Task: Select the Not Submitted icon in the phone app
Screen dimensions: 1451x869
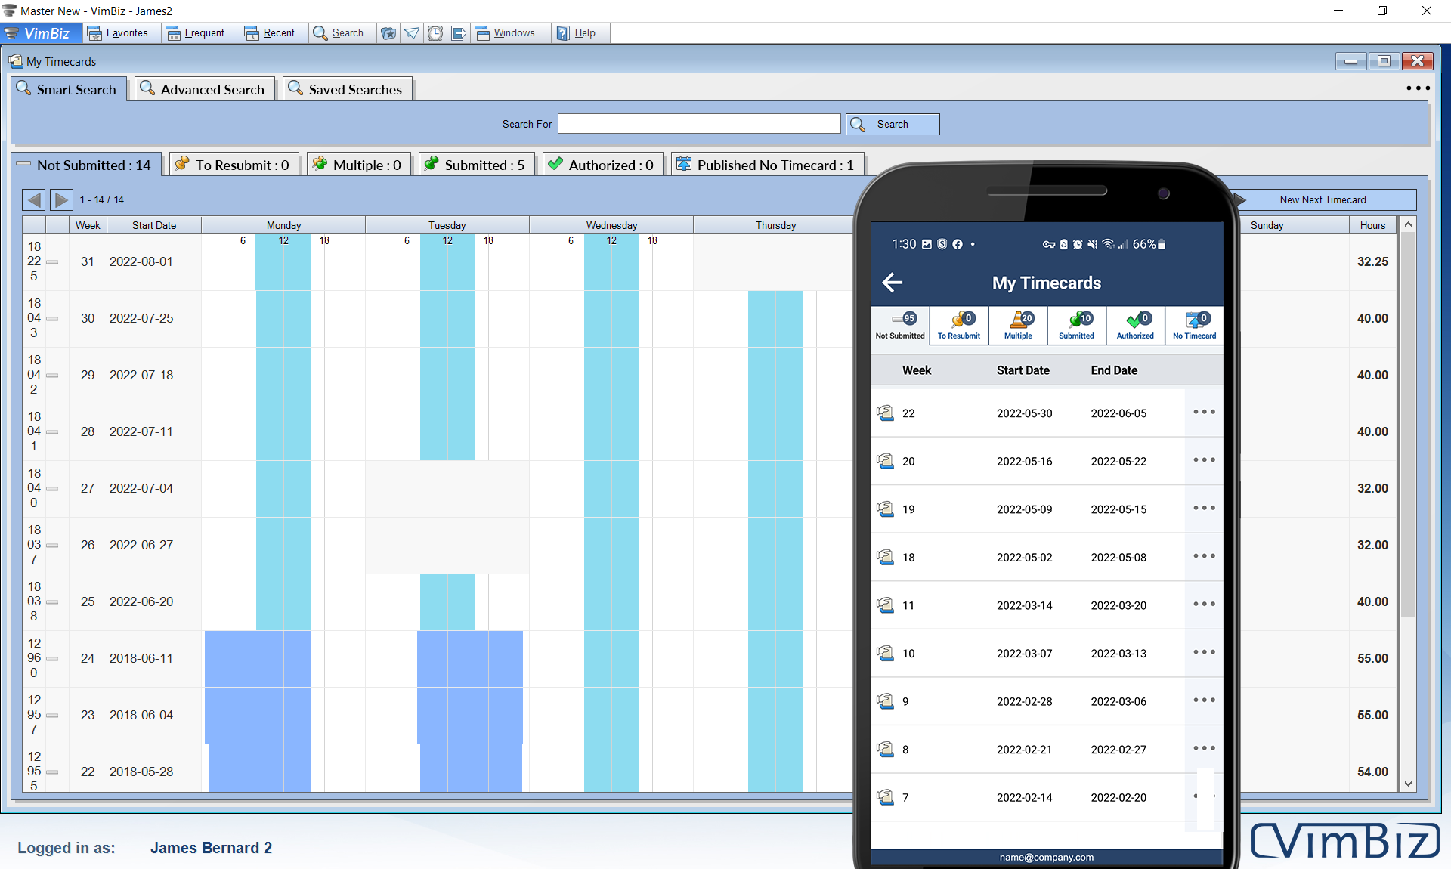Action: click(x=899, y=325)
